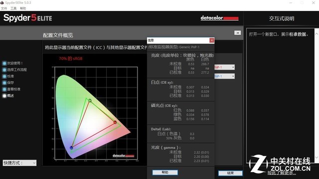The height and width of the screenshot is (179, 319).
Task: Select the 保存 step indicator
Action: tap(4, 83)
